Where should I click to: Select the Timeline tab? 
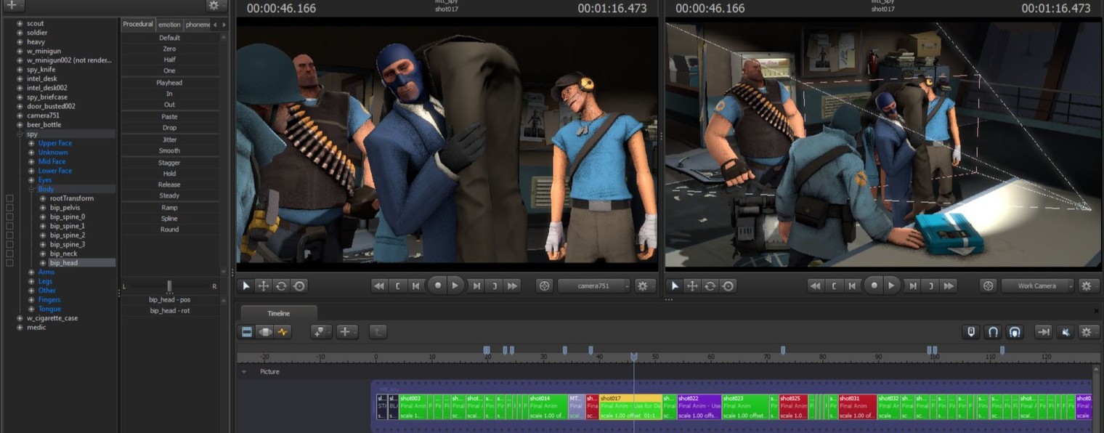[x=279, y=313]
